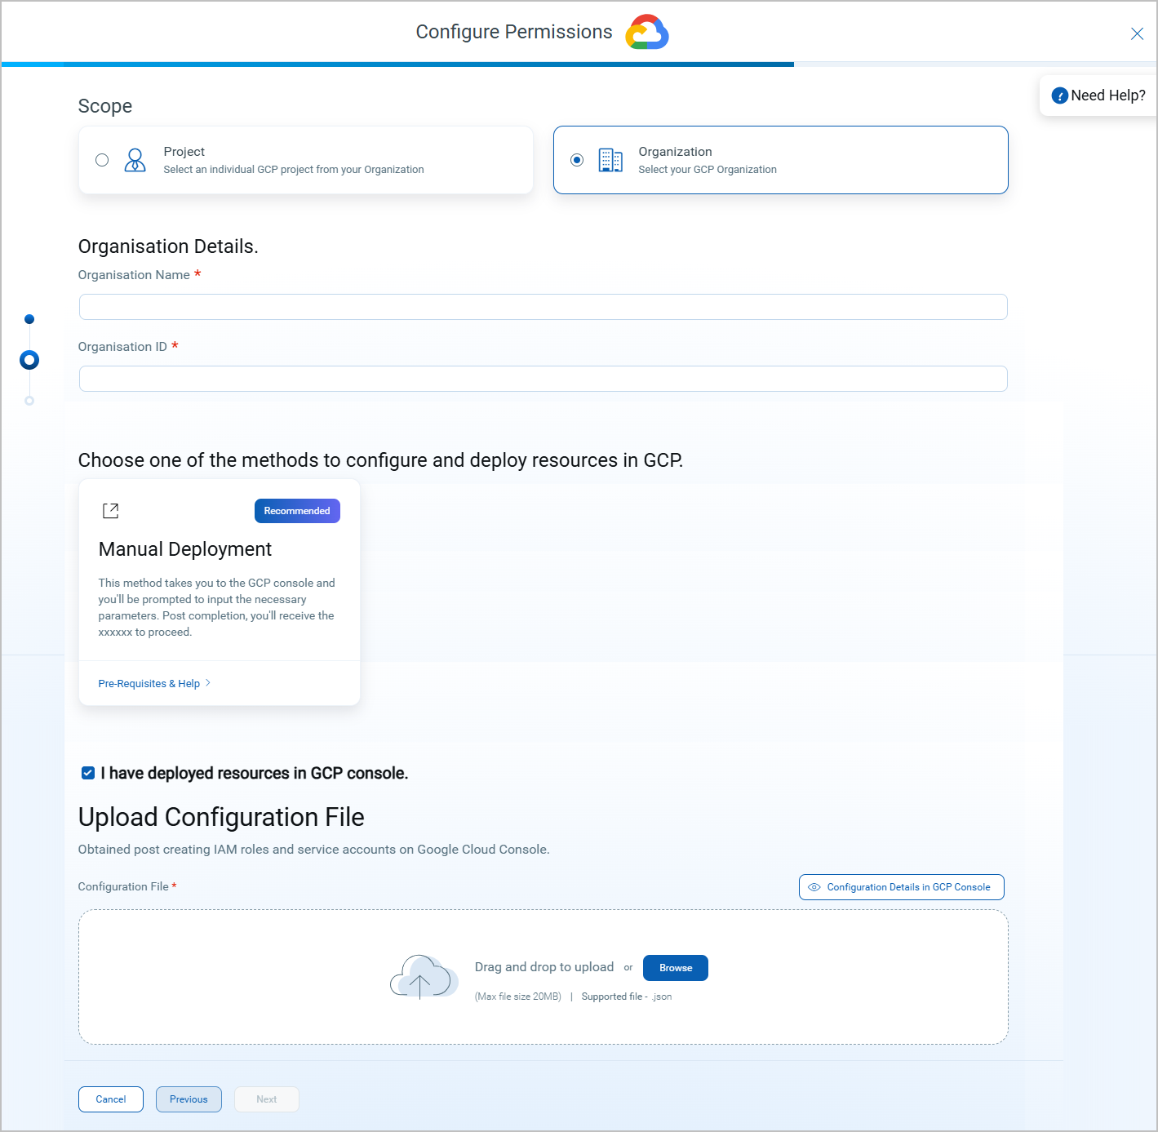Click the first step dot on progress tracker
The width and height of the screenshot is (1158, 1132).
pos(29,319)
